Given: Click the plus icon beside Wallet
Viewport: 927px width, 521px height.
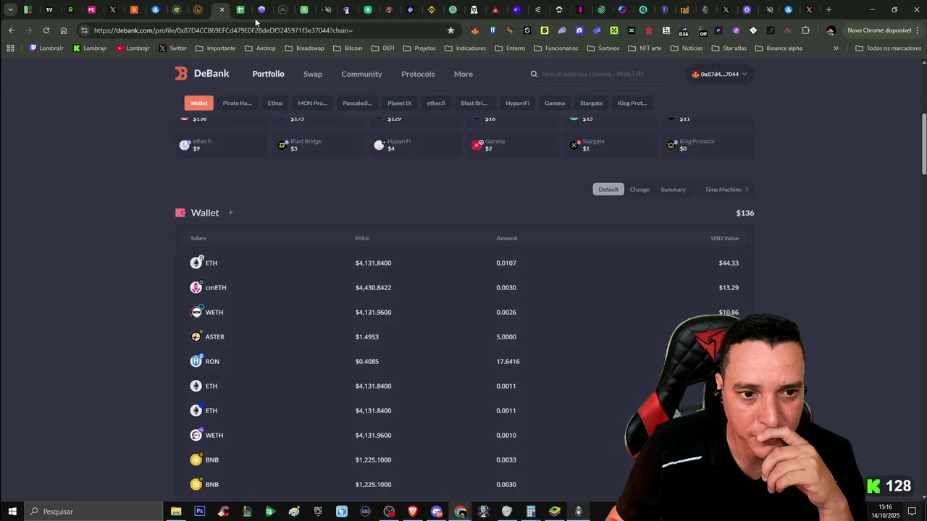Looking at the screenshot, I should [x=230, y=213].
